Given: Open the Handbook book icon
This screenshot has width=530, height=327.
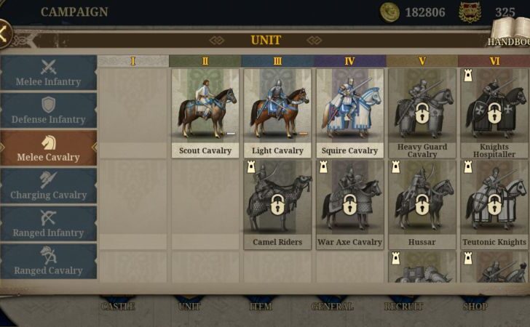Looking at the screenshot, I should click(x=510, y=31).
